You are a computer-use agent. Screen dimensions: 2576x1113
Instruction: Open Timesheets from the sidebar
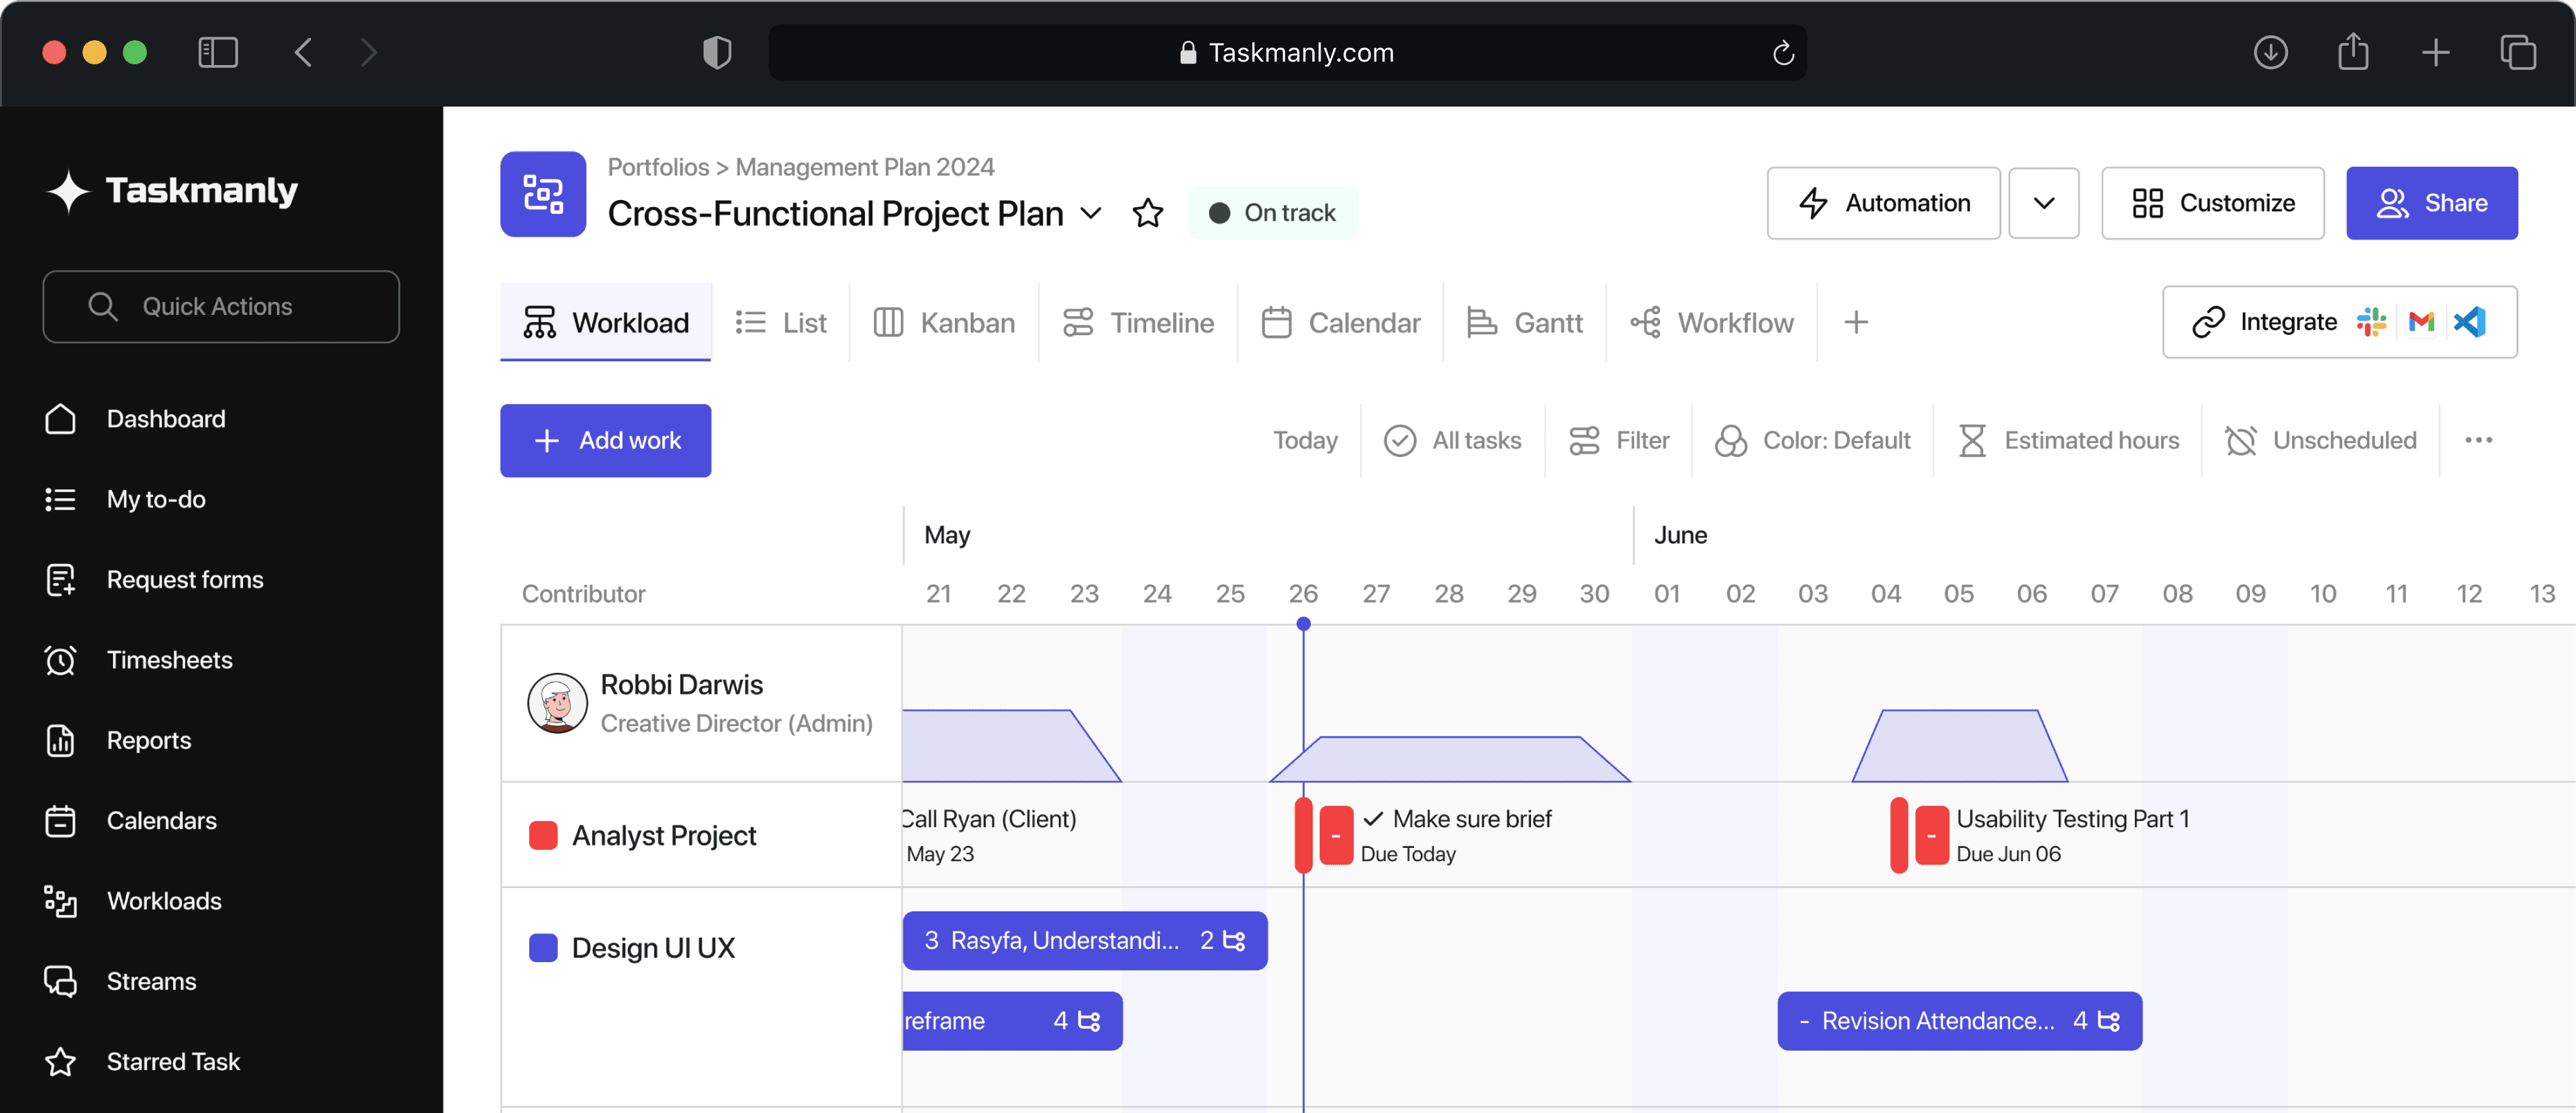pyautogui.click(x=169, y=660)
